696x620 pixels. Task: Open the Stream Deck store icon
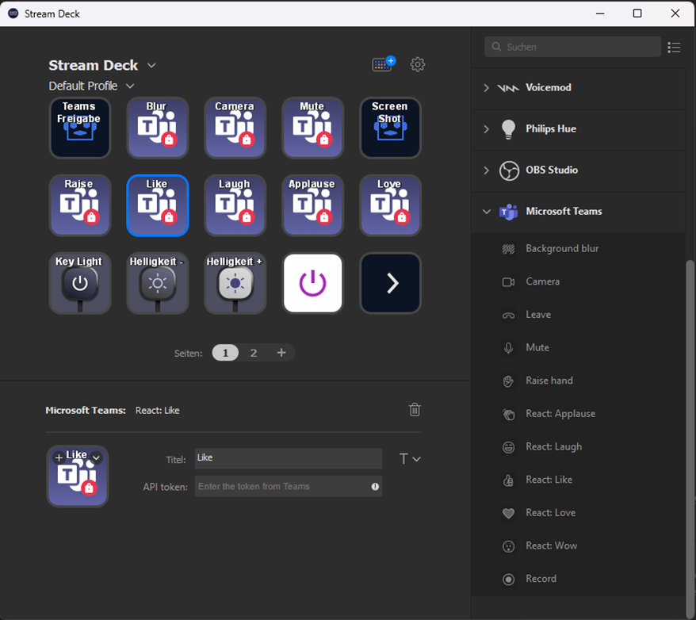[384, 64]
